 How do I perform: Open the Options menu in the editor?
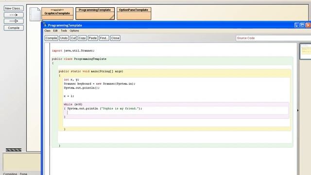[74, 31]
